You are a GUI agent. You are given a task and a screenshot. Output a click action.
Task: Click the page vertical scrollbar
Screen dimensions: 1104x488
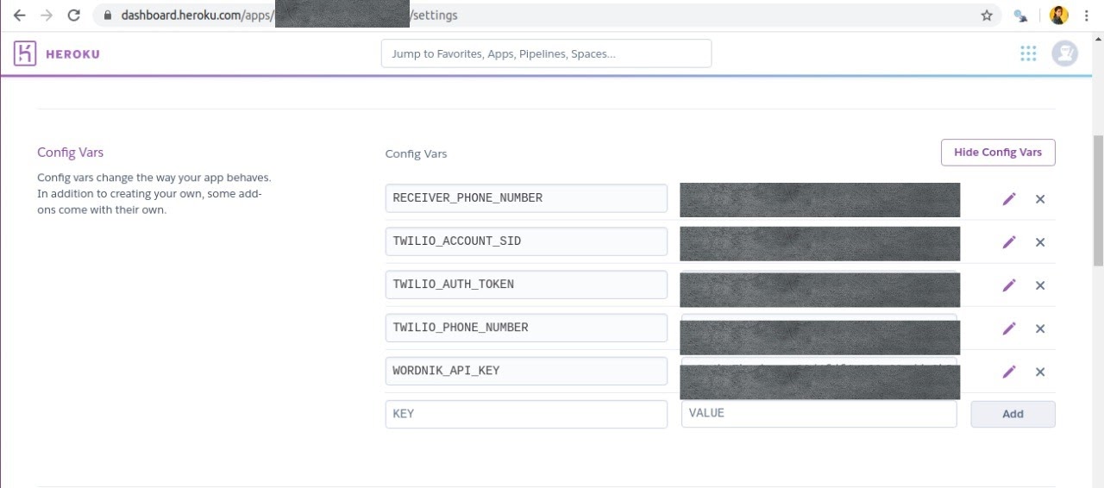(1098, 201)
